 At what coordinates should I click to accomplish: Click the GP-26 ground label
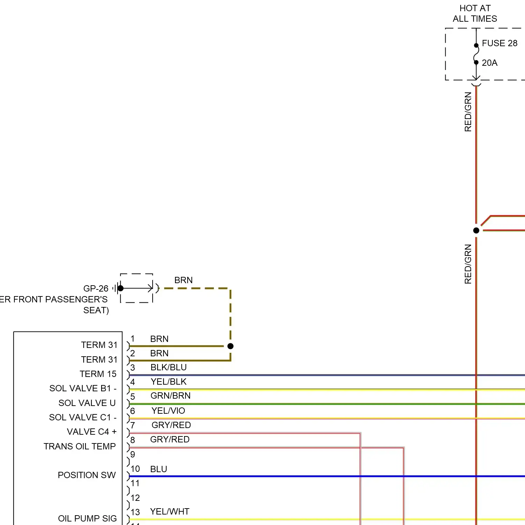(96, 288)
